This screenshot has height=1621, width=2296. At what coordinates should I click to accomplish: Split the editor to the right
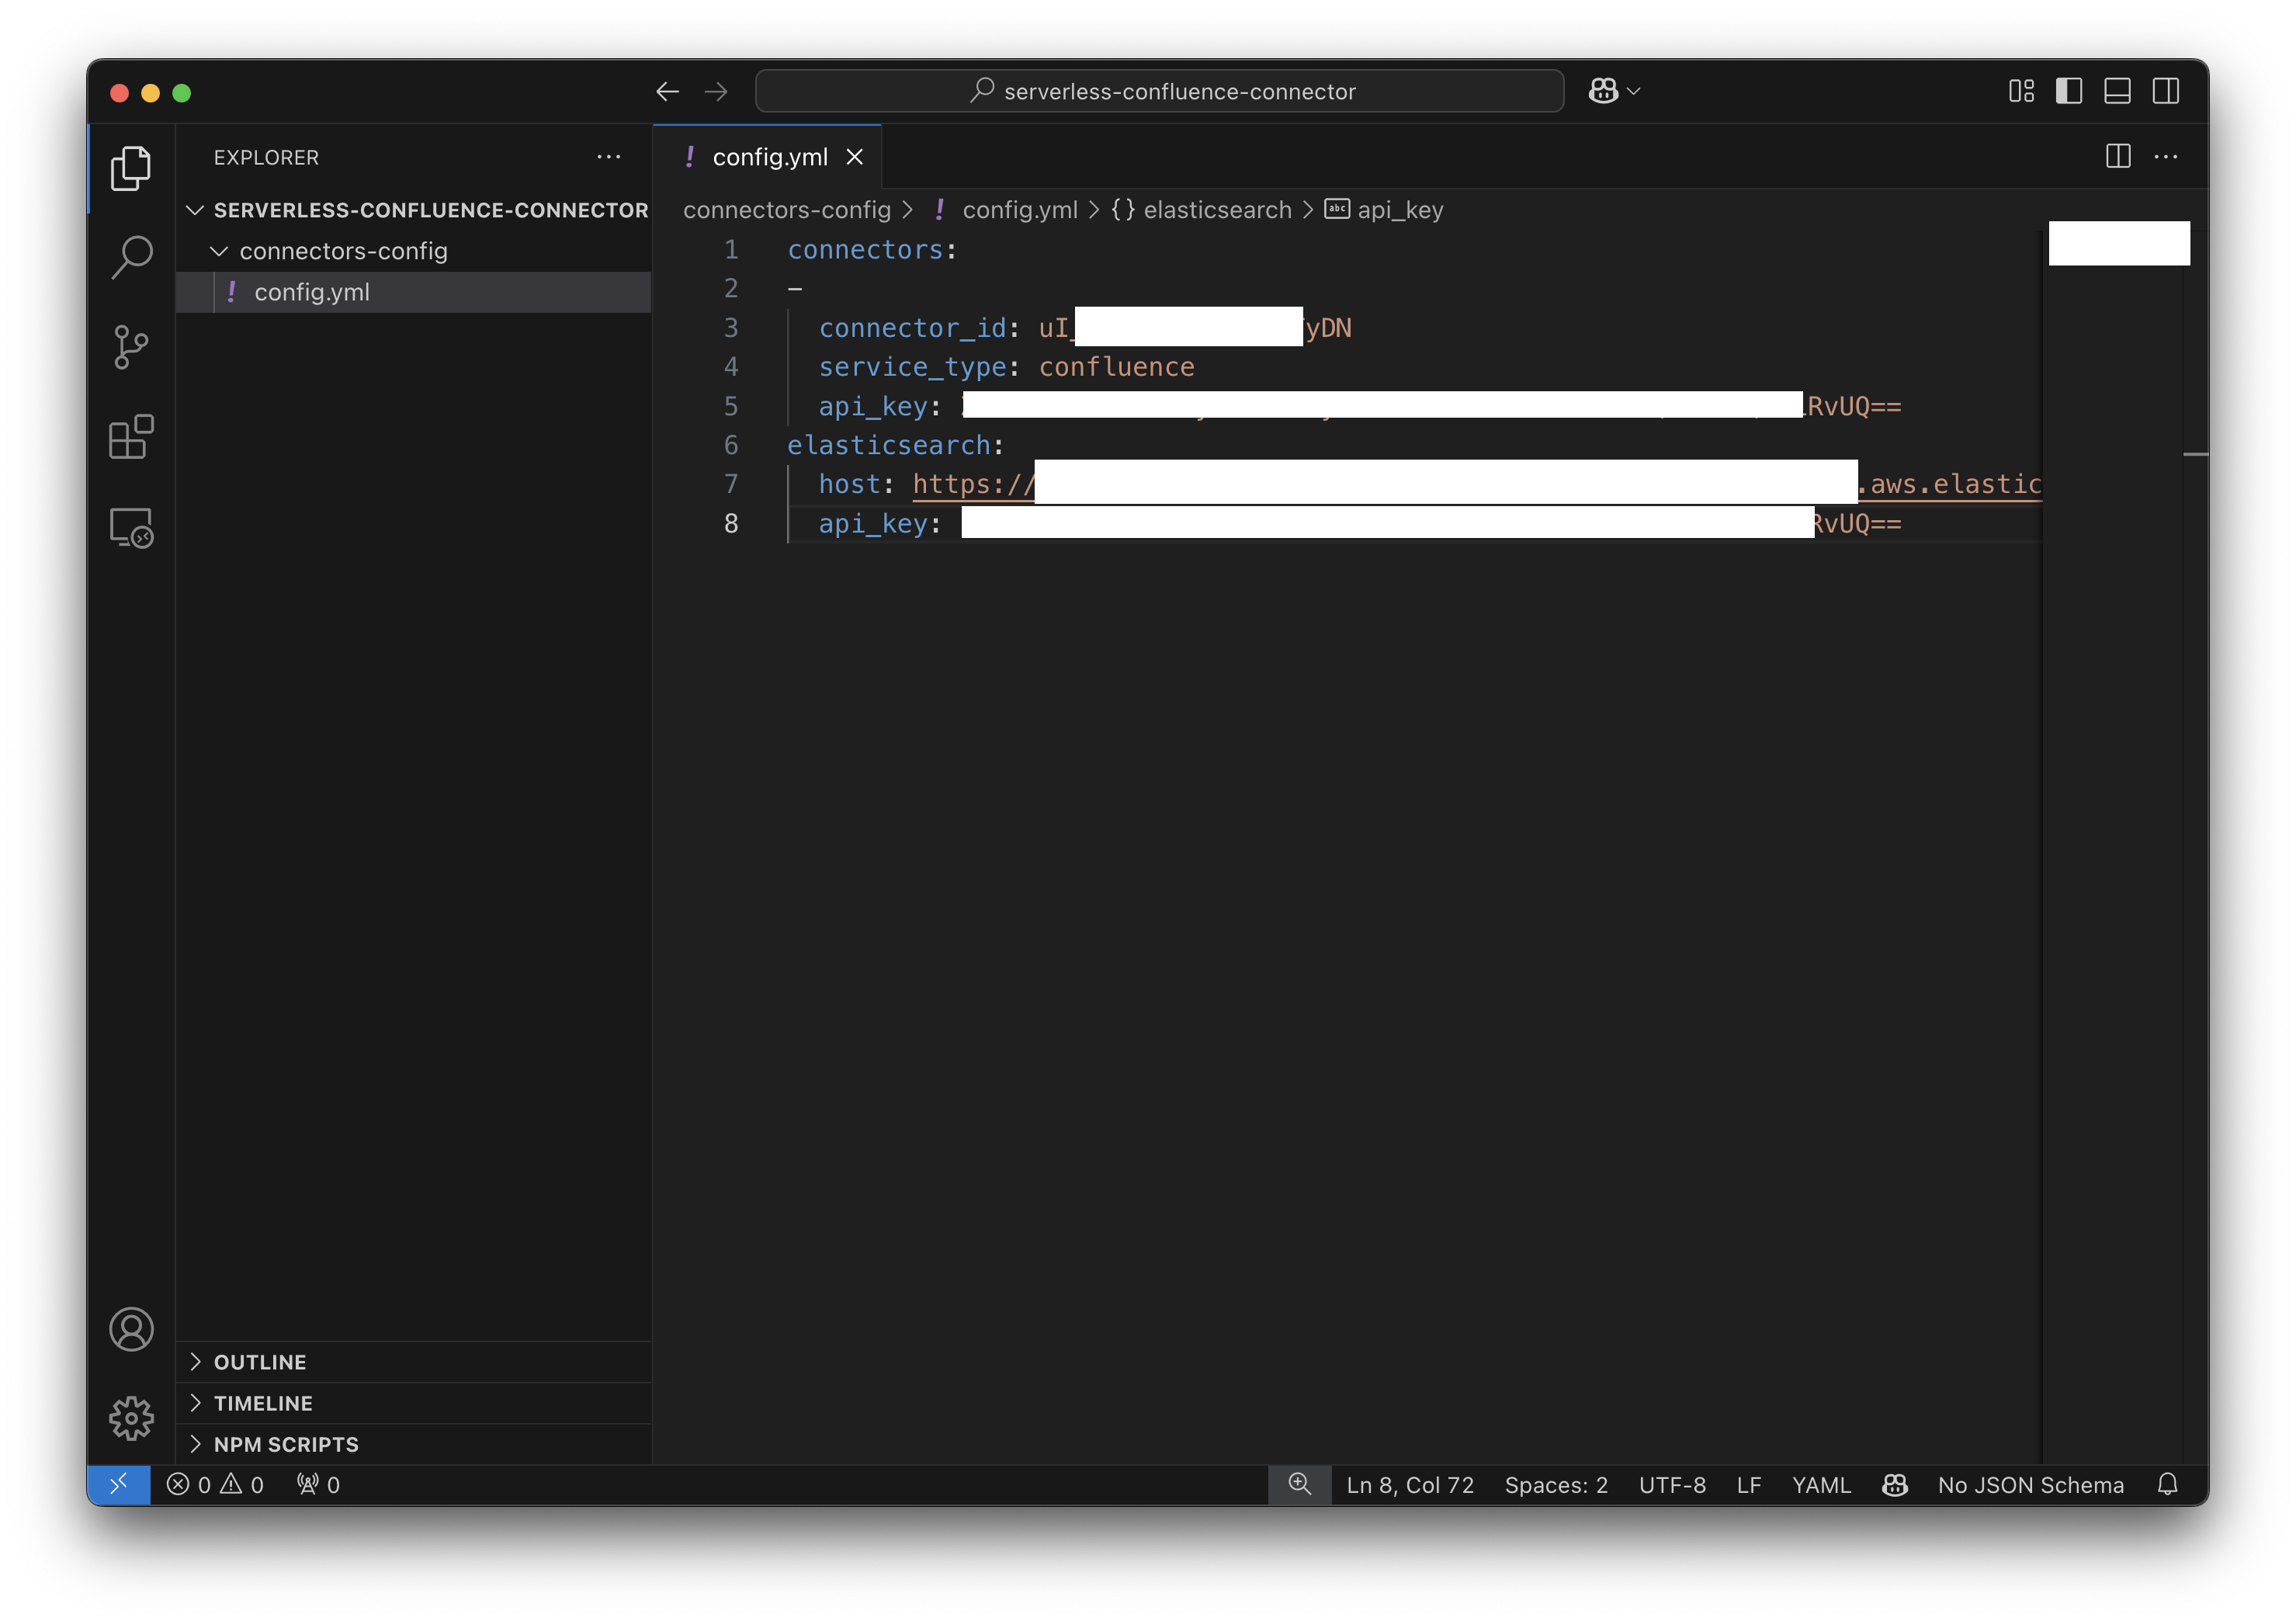coord(2118,156)
